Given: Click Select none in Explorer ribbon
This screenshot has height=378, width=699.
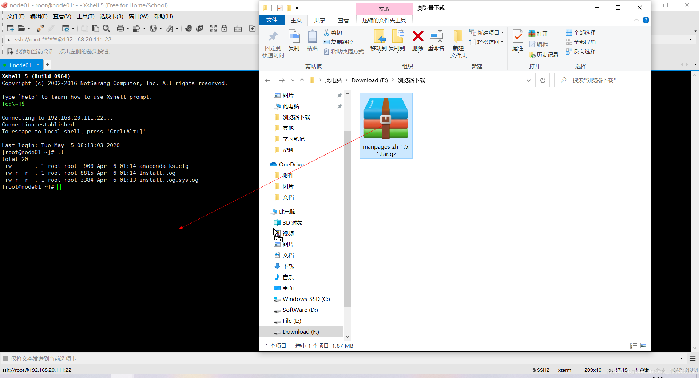Looking at the screenshot, I should (x=581, y=42).
